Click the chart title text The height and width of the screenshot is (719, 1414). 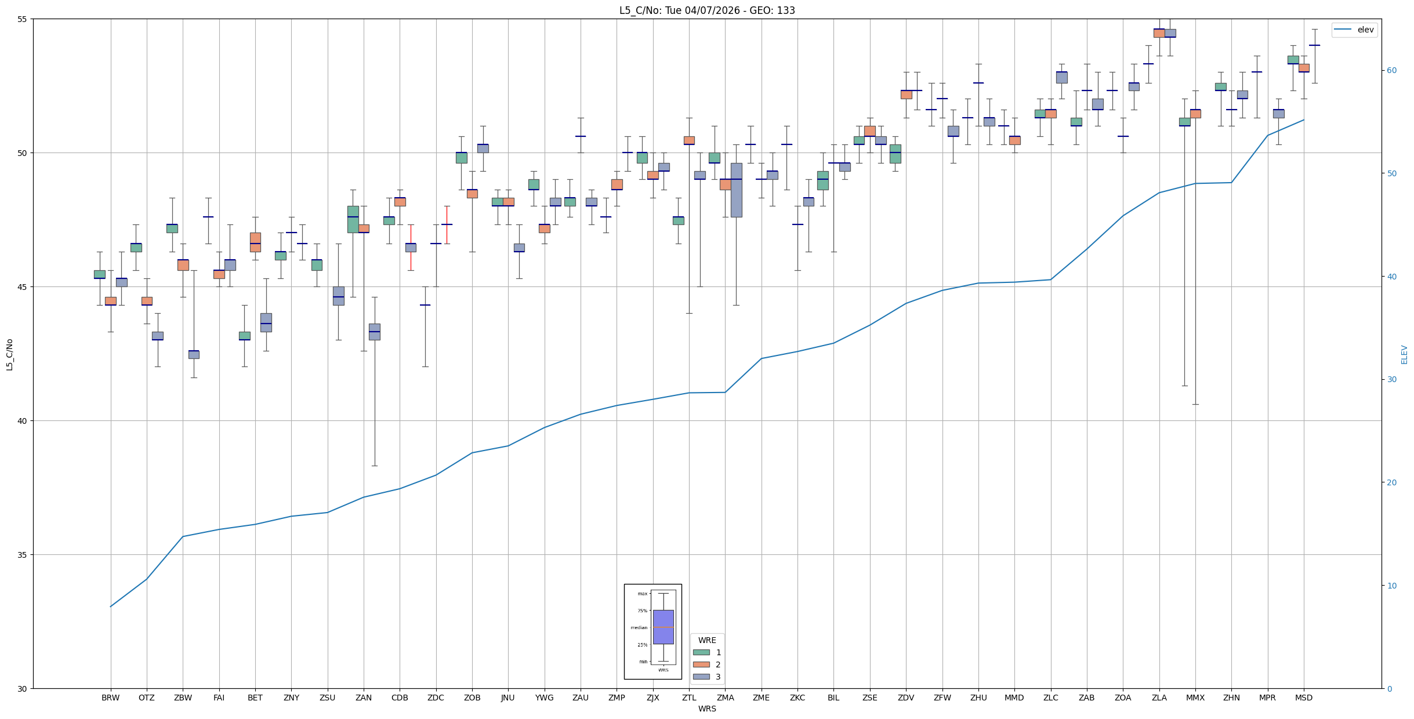tap(706, 10)
